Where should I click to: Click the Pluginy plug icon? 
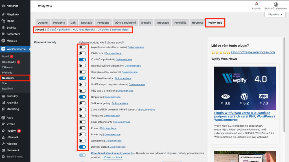click(3, 131)
